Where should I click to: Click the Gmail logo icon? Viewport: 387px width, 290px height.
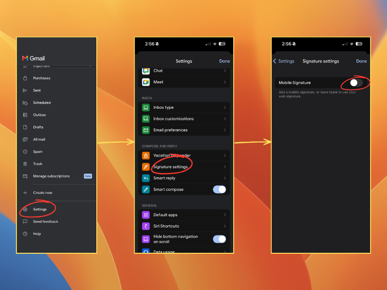tap(25, 58)
